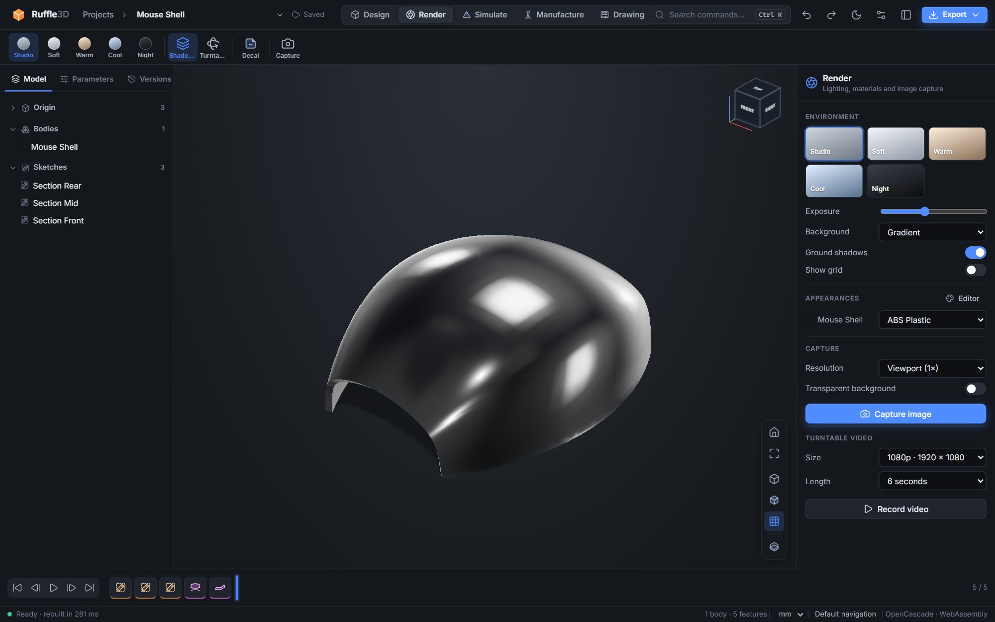
Task: Open the settings sliders icon in header
Action: pos(881,15)
